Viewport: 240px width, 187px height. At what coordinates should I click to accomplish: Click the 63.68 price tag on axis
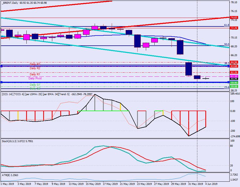pos(234,66)
